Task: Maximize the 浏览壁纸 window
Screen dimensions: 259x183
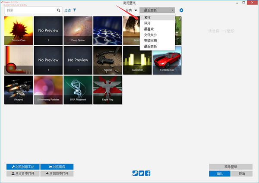Action: pyautogui.click(x=243, y=3)
